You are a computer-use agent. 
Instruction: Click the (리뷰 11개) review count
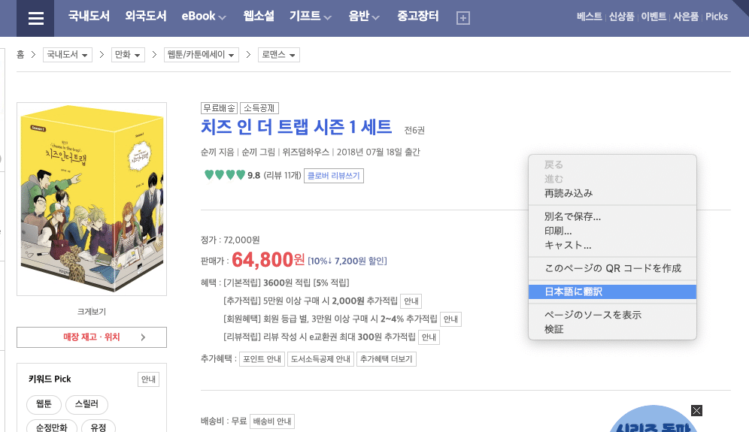pos(282,176)
